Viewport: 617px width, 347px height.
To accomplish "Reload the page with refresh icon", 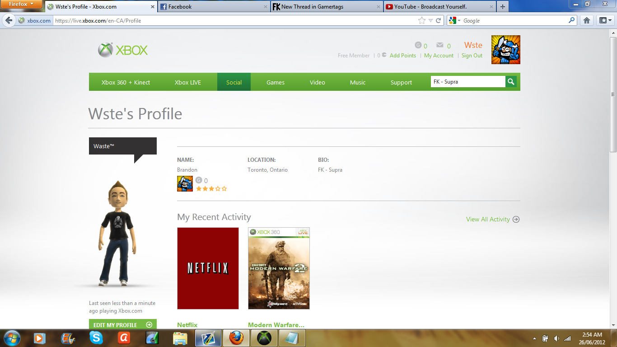I will (438, 20).
